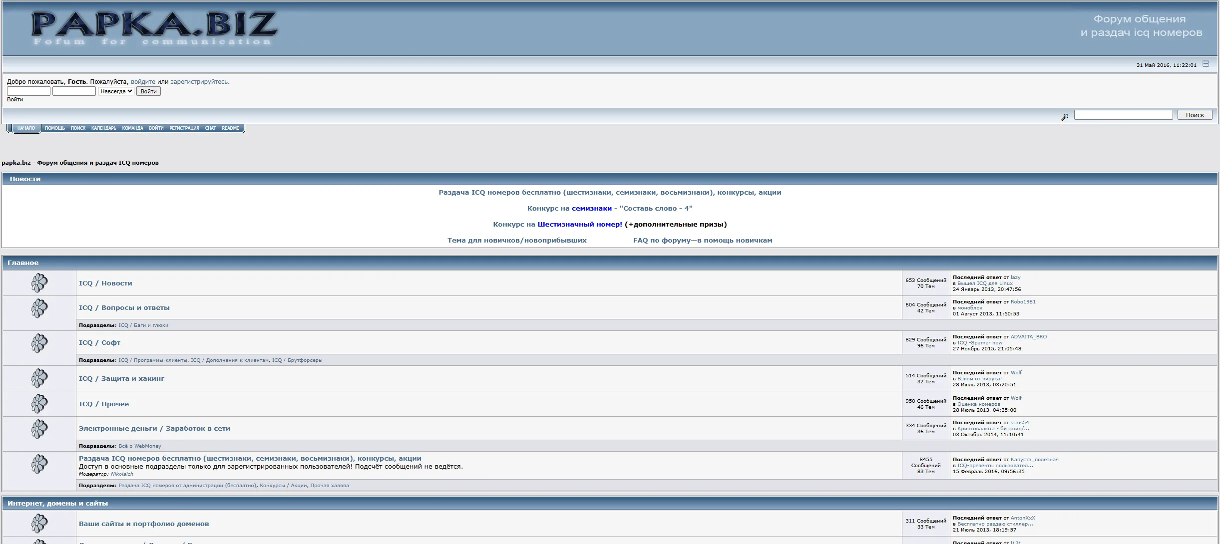Click into the forum search text box
The image size is (1220, 544).
click(1123, 115)
